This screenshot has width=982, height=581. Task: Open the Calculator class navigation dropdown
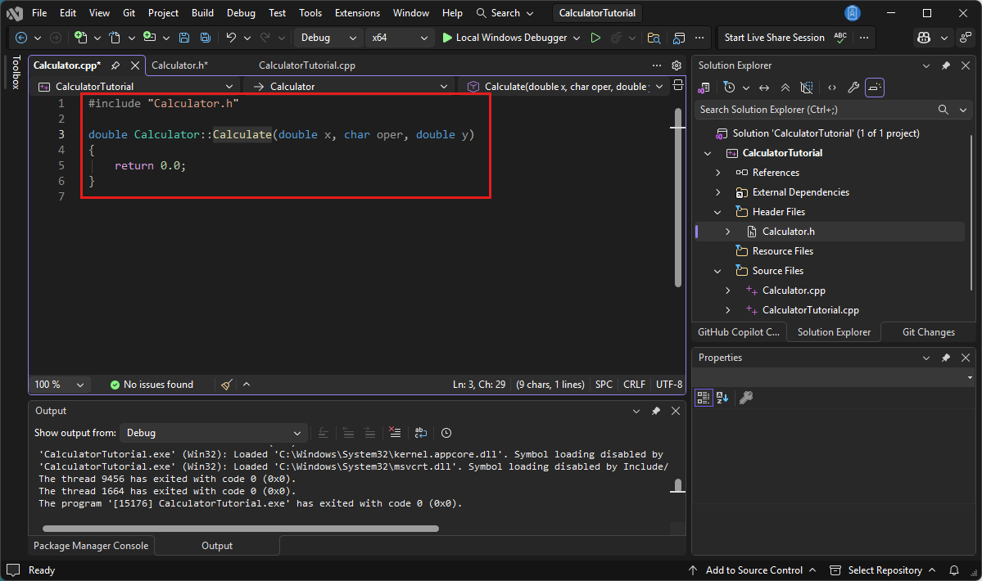tap(351, 86)
